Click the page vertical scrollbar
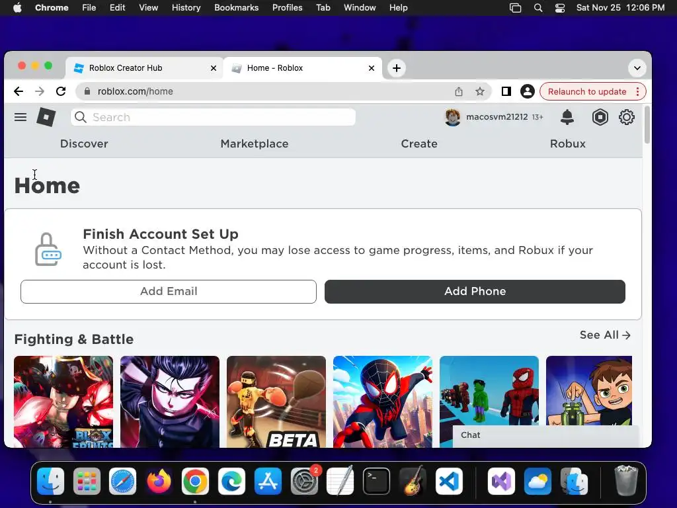 click(x=647, y=124)
